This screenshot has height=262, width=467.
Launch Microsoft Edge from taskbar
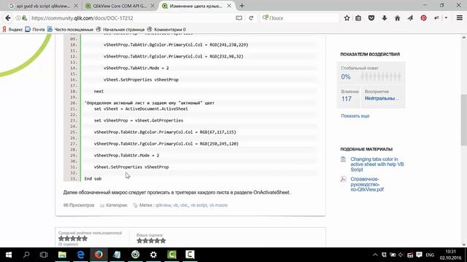[x=80, y=255]
